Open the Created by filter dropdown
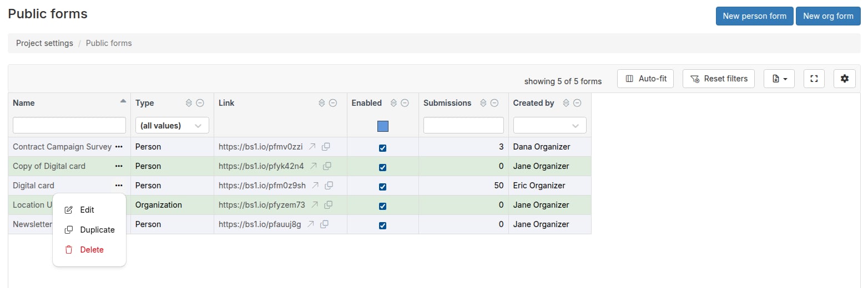Screen dimensions: 863x288 (549, 126)
